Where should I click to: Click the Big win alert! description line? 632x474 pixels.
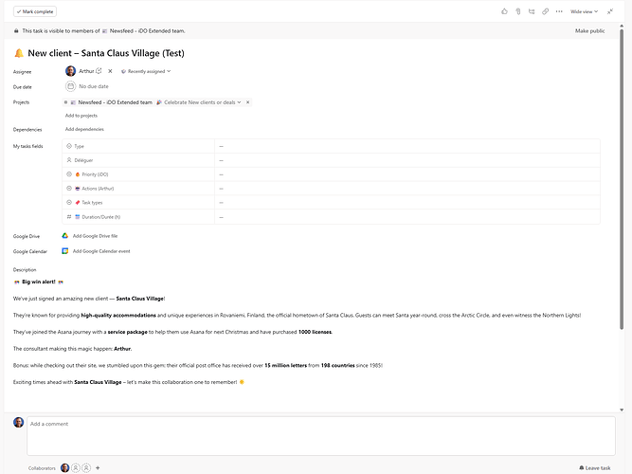point(39,282)
